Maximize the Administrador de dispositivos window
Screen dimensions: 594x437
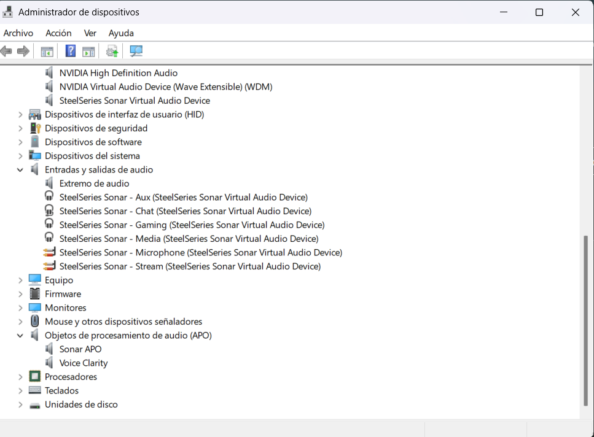pyautogui.click(x=539, y=12)
